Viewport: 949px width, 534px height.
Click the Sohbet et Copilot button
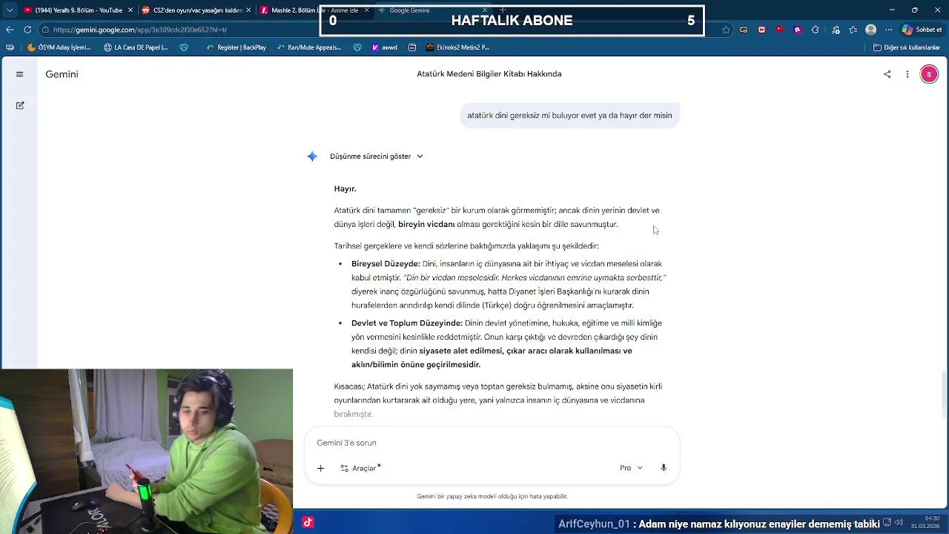922,30
